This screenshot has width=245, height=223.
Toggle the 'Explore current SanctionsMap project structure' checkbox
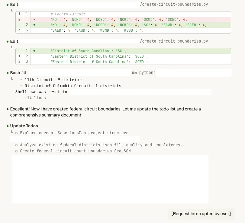17,133
